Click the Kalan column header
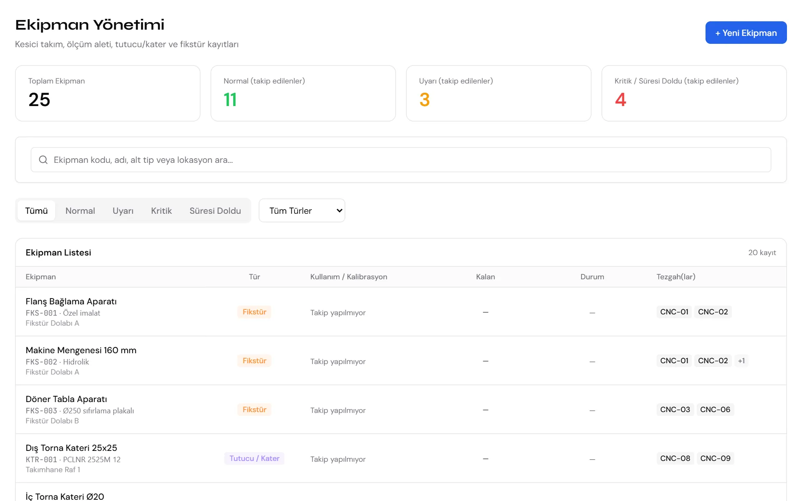 click(485, 277)
